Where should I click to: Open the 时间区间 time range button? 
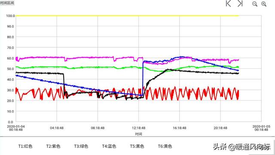(x=7, y=3)
